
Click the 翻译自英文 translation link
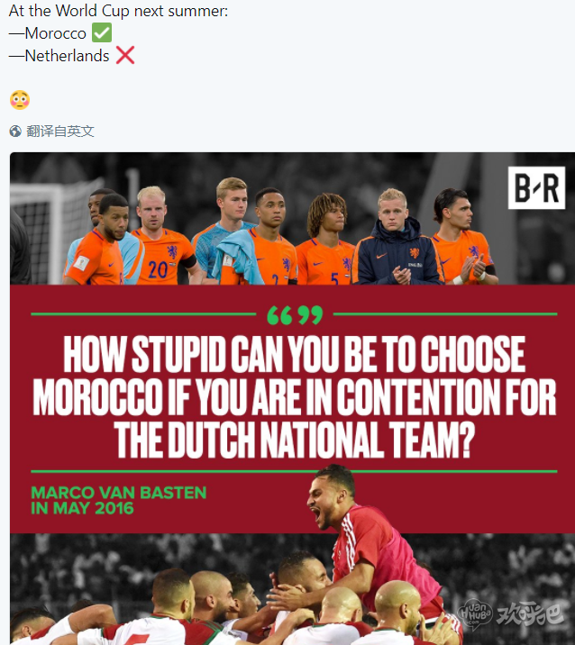[60, 132]
